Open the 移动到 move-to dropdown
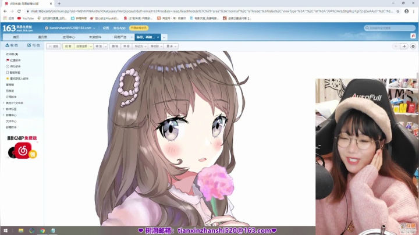419x235 pixels. click(156, 46)
